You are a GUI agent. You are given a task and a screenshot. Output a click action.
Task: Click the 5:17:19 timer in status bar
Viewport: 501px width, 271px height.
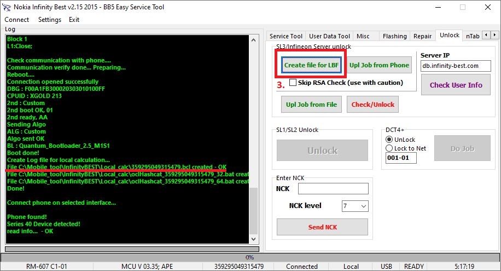tap(464, 267)
